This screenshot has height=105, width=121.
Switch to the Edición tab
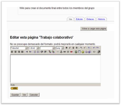point(79,19)
